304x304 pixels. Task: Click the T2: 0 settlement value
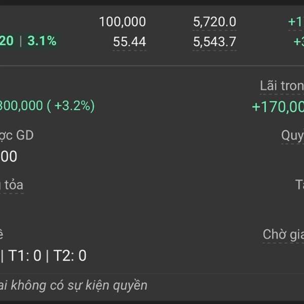[x=70, y=255]
